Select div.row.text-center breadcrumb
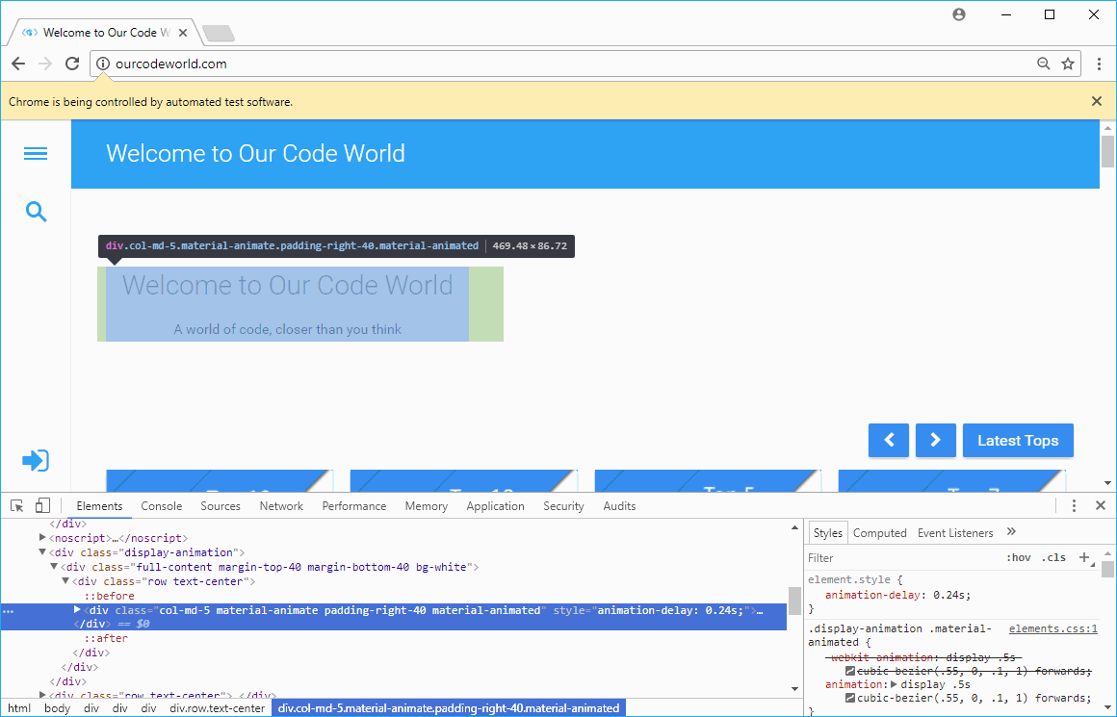The image size is (1117, 717). click(218, 708)
